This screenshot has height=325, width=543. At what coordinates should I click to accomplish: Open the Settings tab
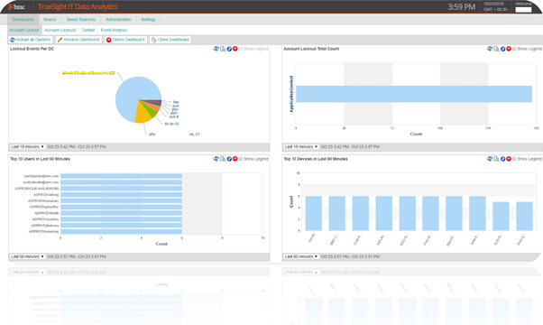(x=148, y=19)
